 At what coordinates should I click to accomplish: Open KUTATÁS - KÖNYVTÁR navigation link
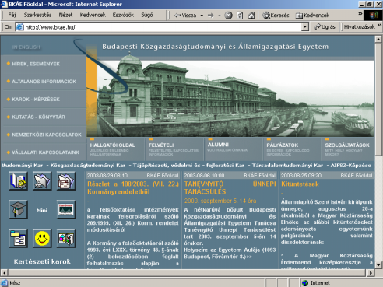(38, 117)
